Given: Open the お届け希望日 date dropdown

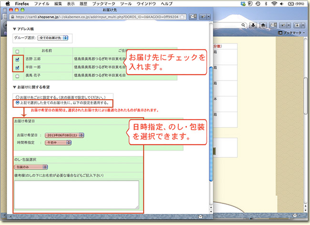Looking at the screenshot, I should pyautogui.click(x=64, y=135).
